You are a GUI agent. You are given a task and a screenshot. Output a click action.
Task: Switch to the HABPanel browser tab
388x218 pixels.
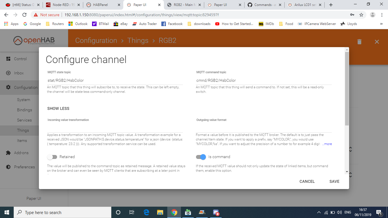point(104,5)
